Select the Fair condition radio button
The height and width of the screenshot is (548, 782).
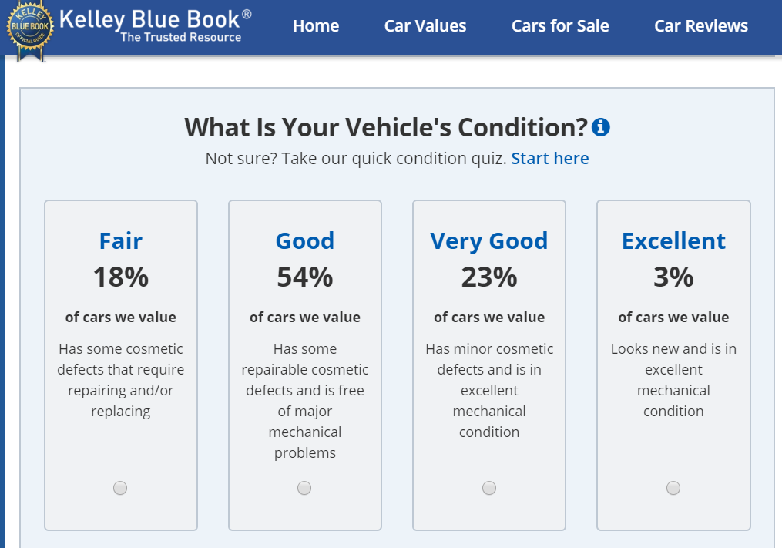pyautogui.click(x=120, y=488)
